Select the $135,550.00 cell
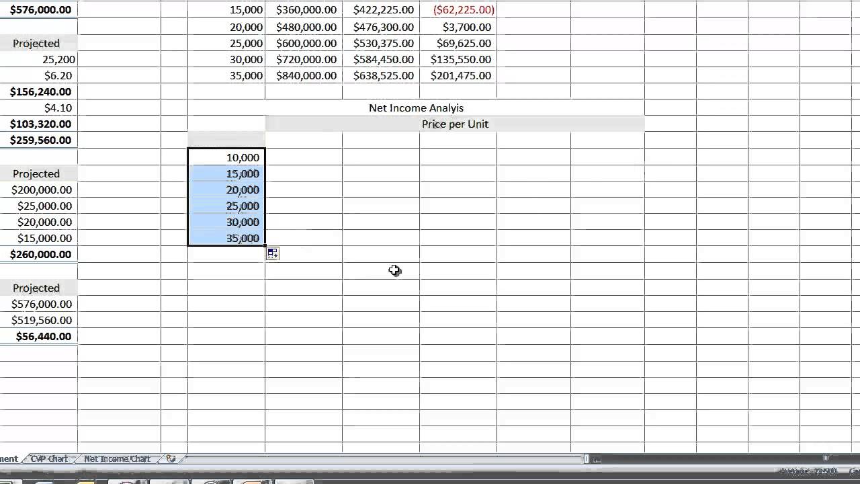This screenshot has width=860, height=484. click(458, 59)
